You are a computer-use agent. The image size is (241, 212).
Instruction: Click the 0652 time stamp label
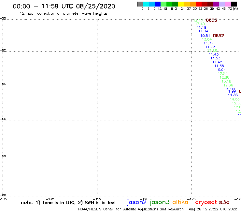[x=219, y=36]
